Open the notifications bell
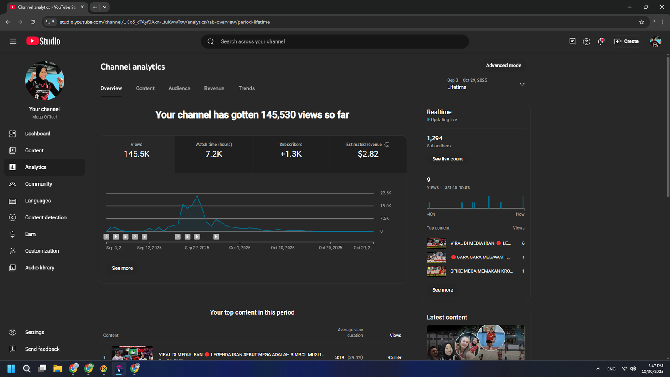The width and height of the screenshot is (670, 377). tap(600, 41)
